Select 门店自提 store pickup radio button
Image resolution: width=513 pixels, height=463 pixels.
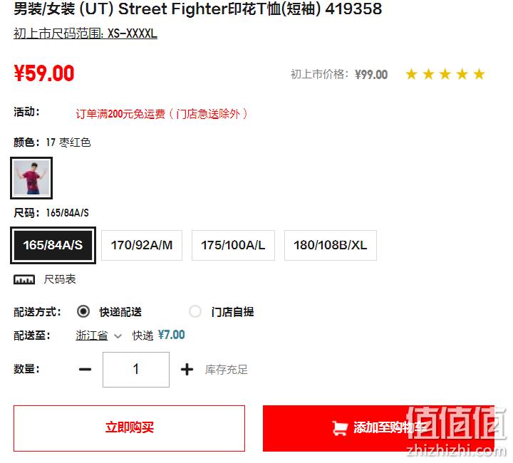[195, 311]
